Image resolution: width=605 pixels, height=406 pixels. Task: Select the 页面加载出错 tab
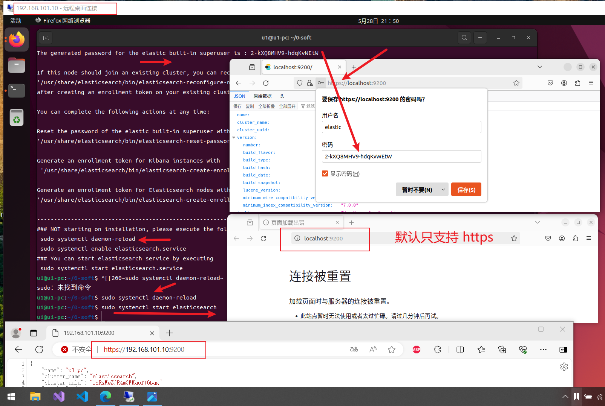pyautogui.click(x=301, y=222)
